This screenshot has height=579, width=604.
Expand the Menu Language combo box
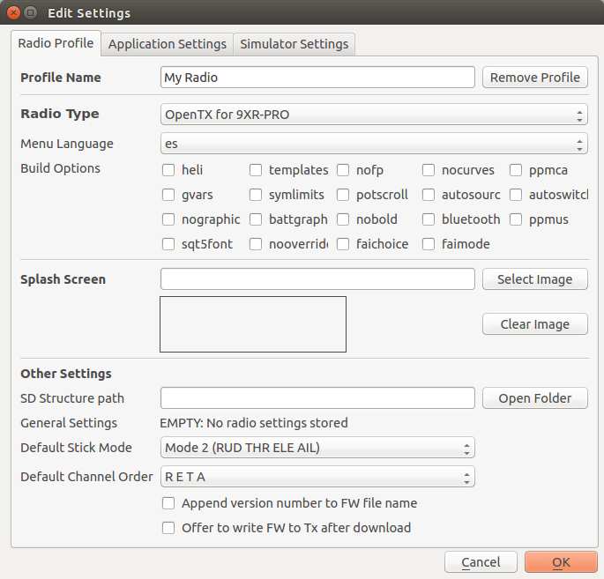pyautogui.click(x=374, y=144)
